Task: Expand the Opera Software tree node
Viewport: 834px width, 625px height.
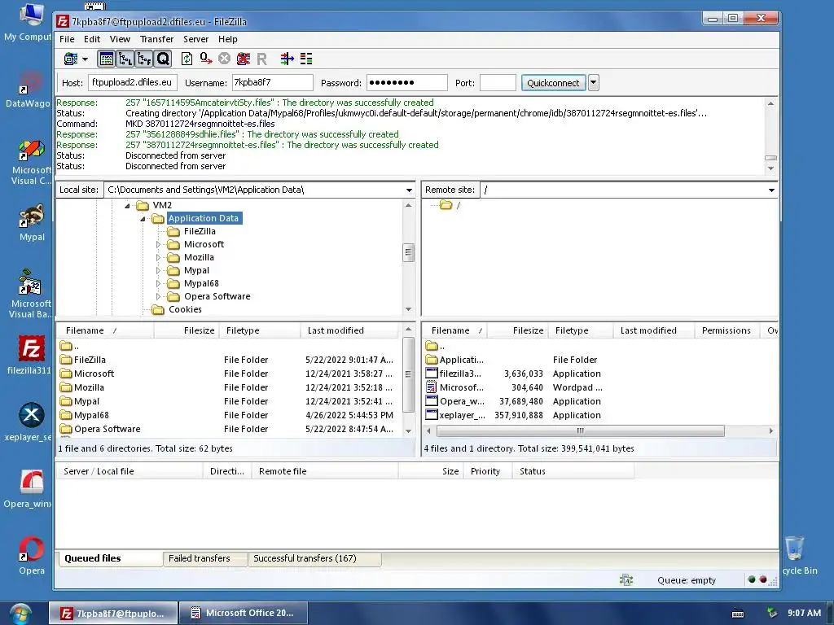Action: click(x=158, y=296)
